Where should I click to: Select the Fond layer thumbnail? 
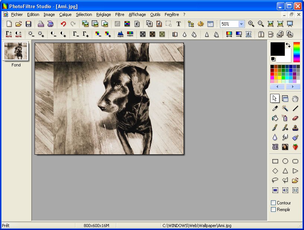coord(16,51)
